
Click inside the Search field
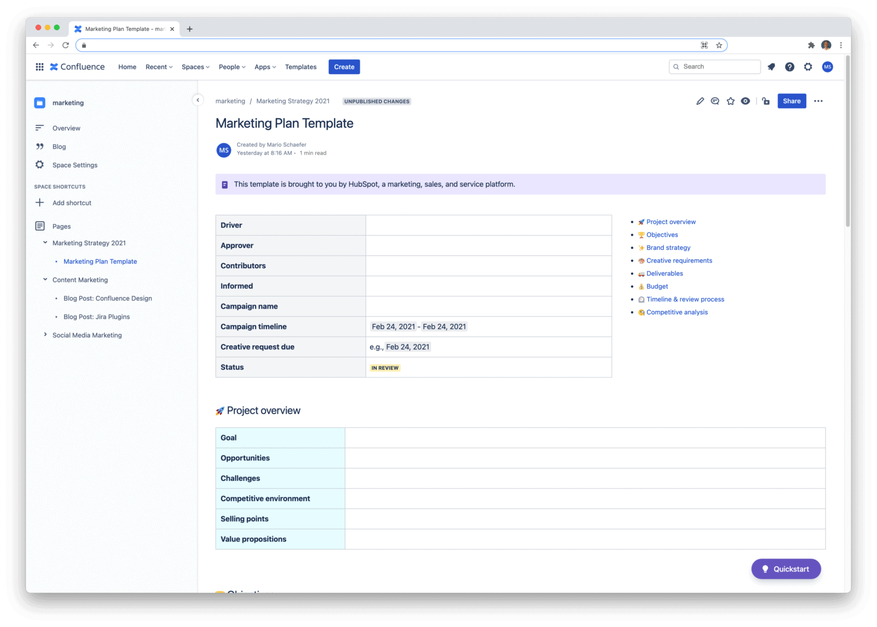click(714, 67)
